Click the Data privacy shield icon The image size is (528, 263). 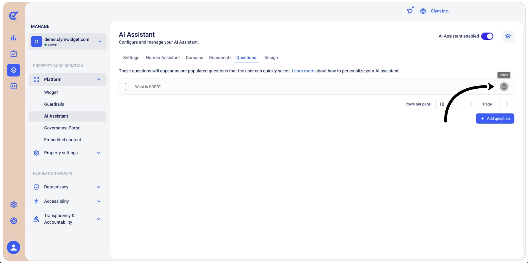36,187
